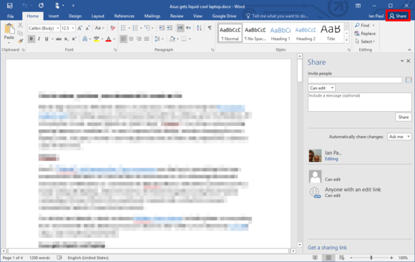Click the Get a sharing link link
Screen dimensions: 415x262
[x=327, y=248]
